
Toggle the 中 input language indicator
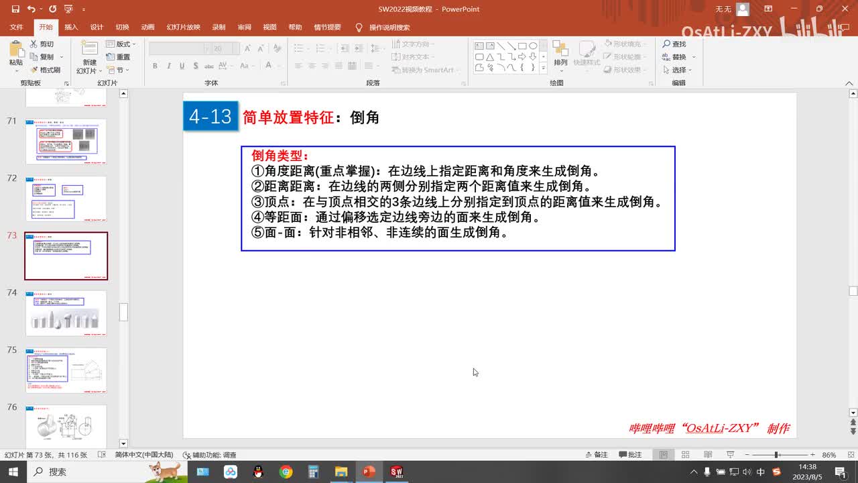click(x=761, y=472)
